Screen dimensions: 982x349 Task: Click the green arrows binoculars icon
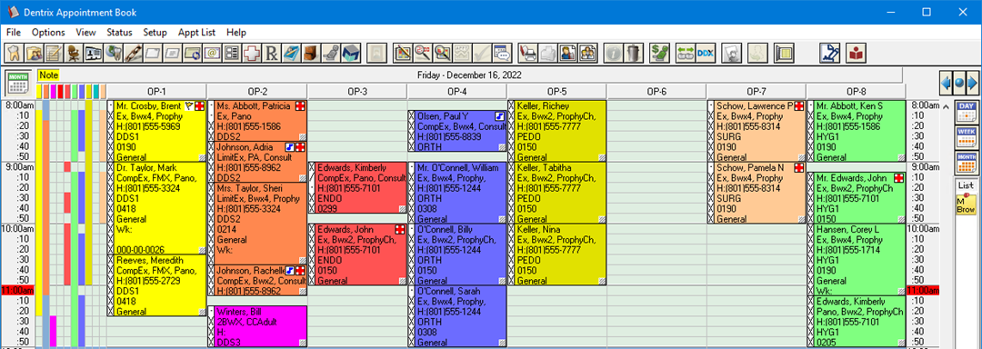[686, 53]
